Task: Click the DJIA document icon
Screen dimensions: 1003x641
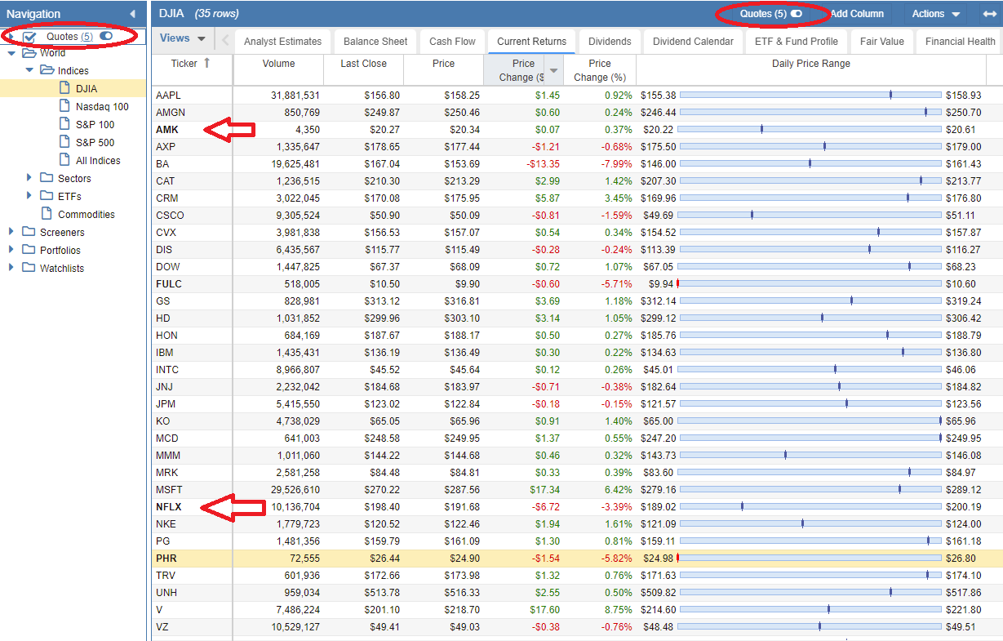Action: pyautogui.click(x=65, y=88)
